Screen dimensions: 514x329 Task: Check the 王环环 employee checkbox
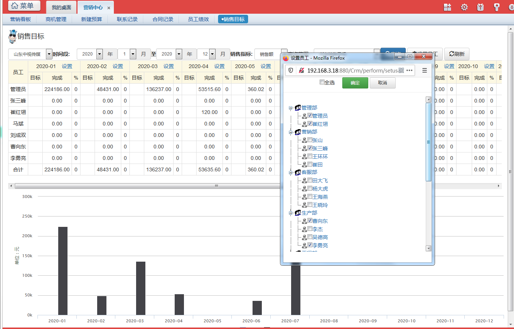click(310, 156)
